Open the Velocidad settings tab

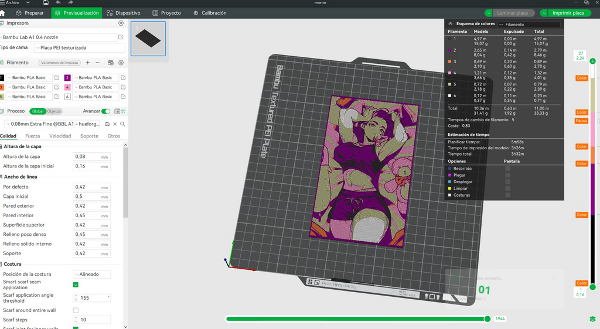(60, 136)
